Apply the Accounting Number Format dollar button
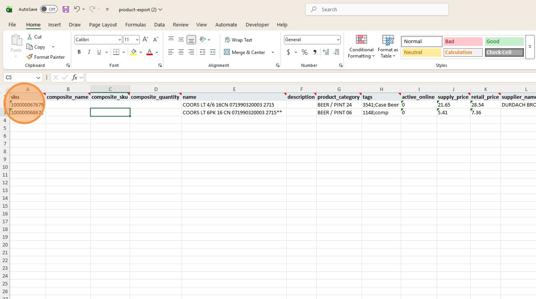This screenshot has height=299, width=536. click(288, 52)
